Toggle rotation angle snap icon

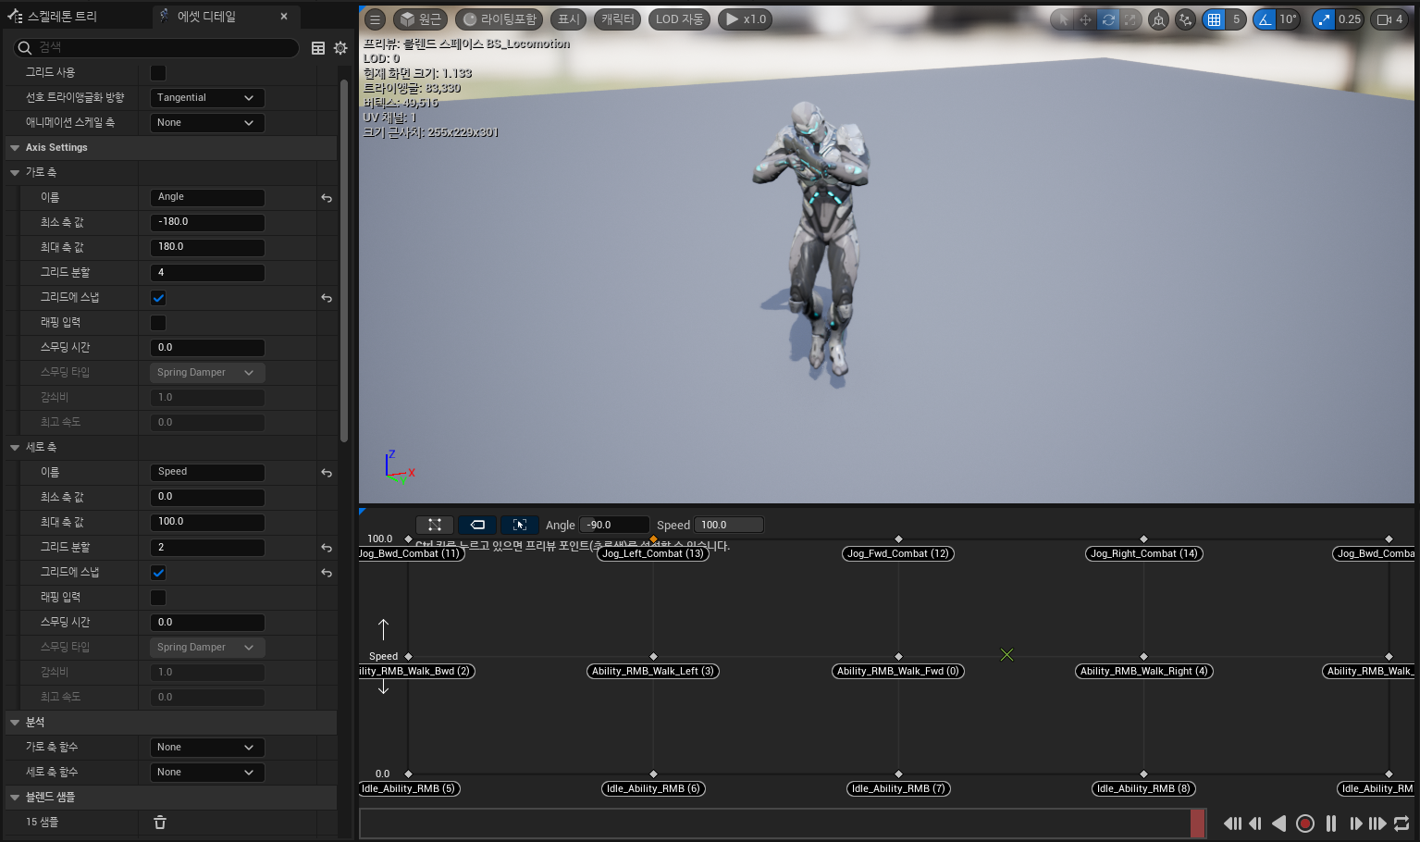click(x=1265, y=19)
